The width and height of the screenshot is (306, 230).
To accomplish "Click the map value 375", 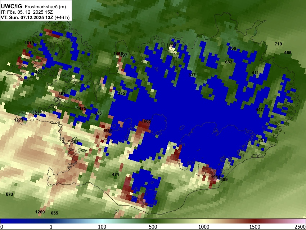I will [121, 93].
